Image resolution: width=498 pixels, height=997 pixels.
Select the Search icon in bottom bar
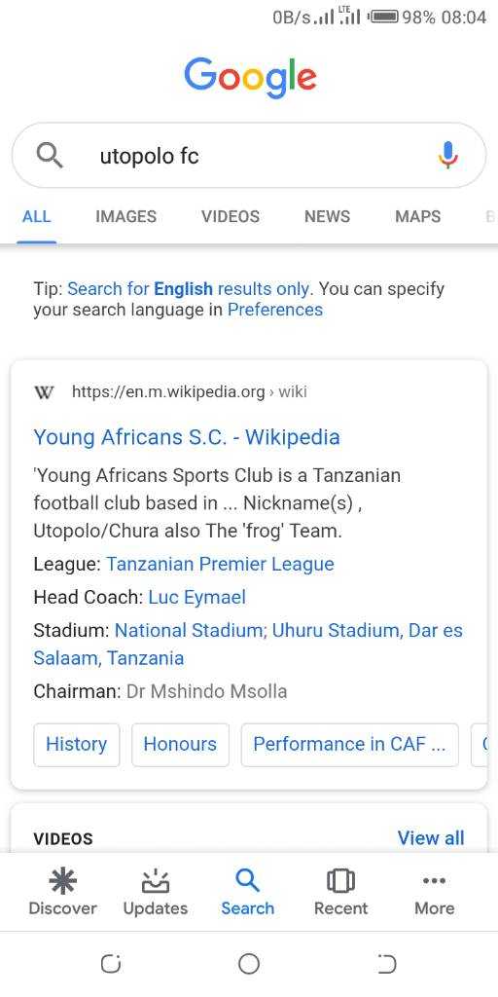pos(247,881)
